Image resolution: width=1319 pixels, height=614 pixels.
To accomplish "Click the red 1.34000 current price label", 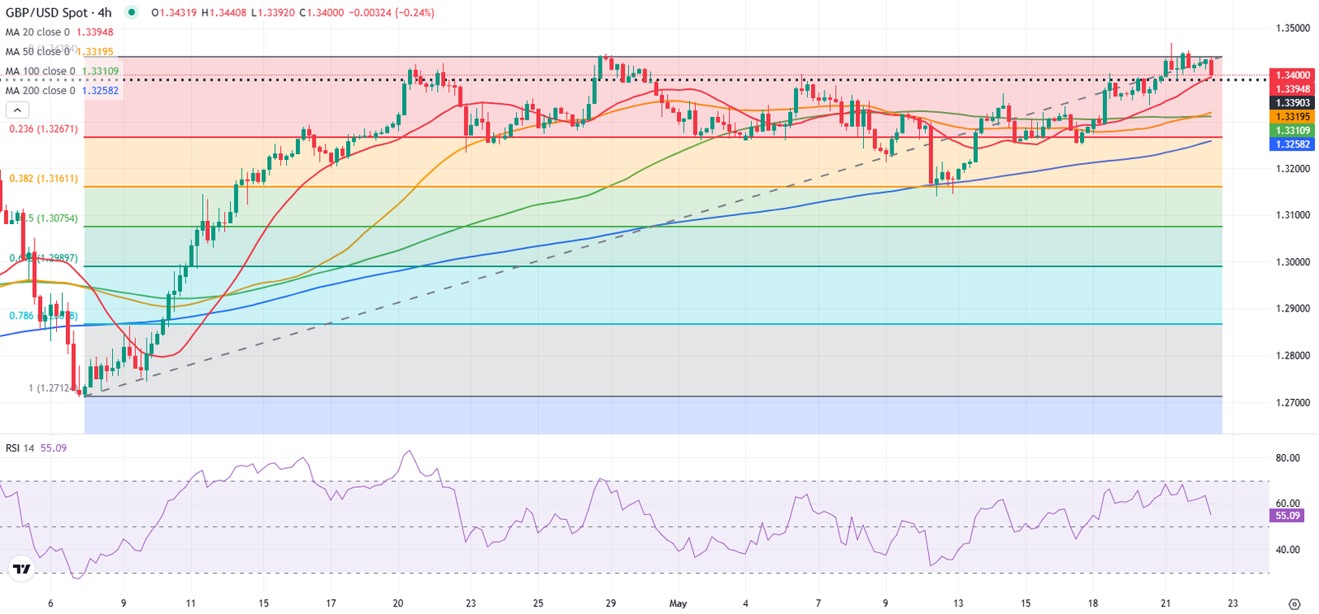I will coord(1293,75).
